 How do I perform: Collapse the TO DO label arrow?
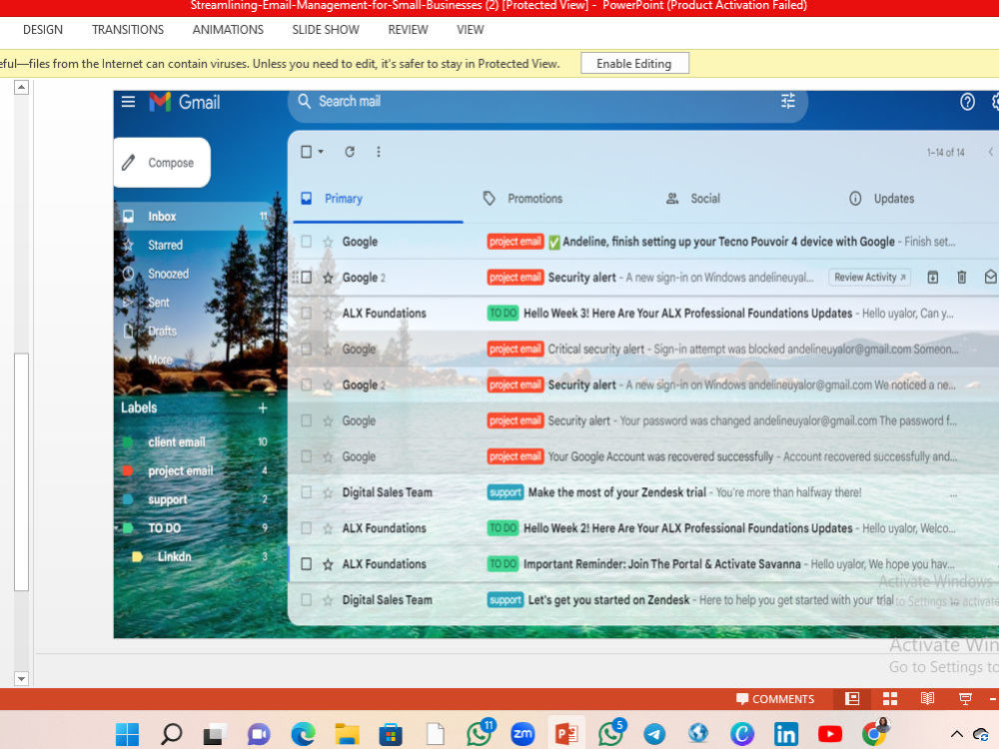click(117, 528)
